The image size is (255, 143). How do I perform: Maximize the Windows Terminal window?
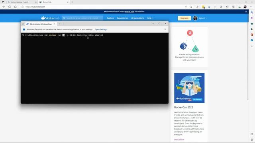pos(159,23)
